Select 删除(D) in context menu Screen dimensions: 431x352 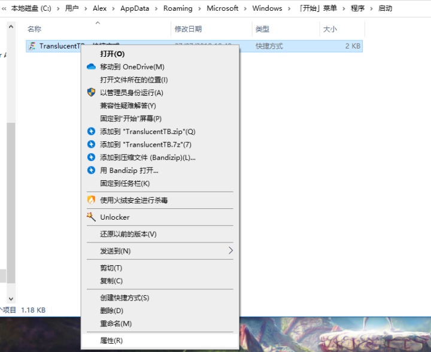pos(160,311)
